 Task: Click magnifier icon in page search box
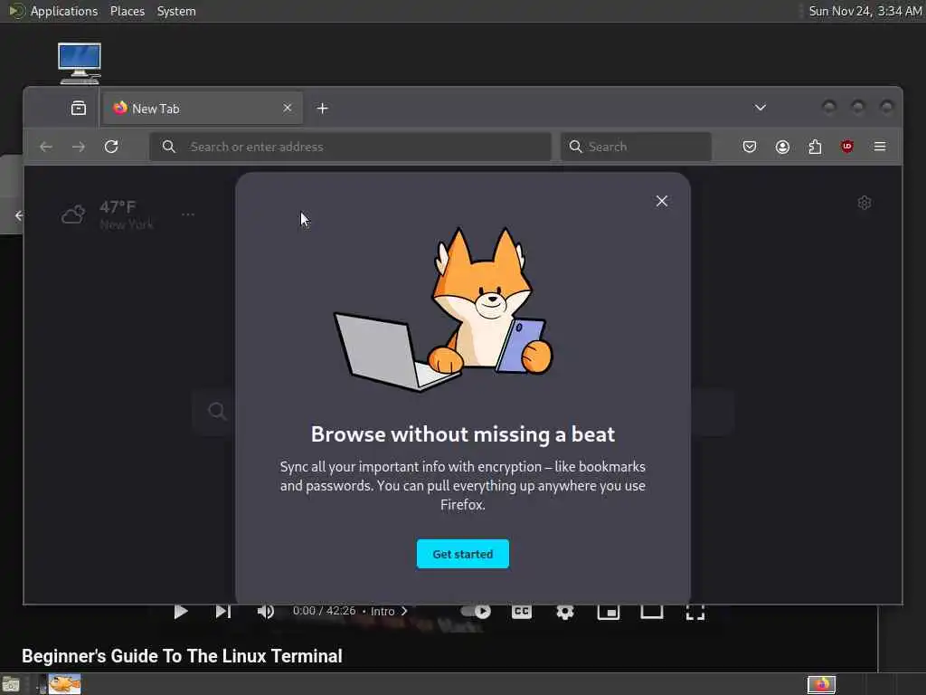[x=217, y=412]
